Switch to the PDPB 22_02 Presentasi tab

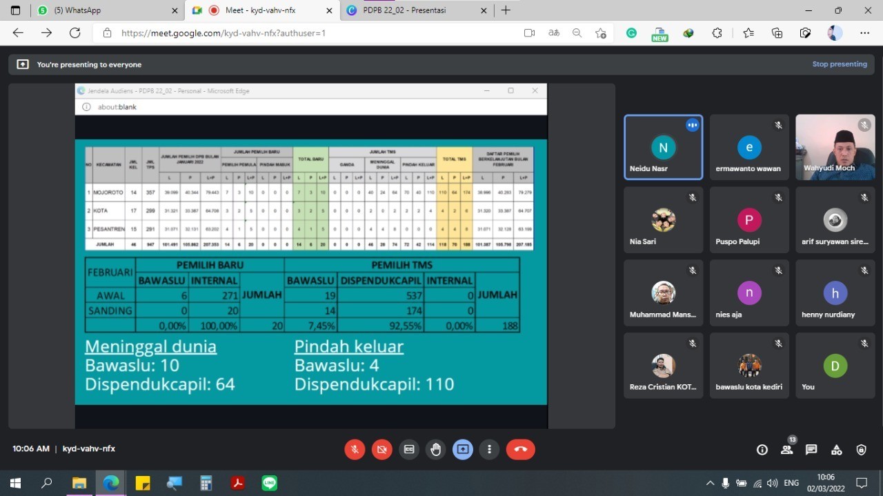click(414, 10)
